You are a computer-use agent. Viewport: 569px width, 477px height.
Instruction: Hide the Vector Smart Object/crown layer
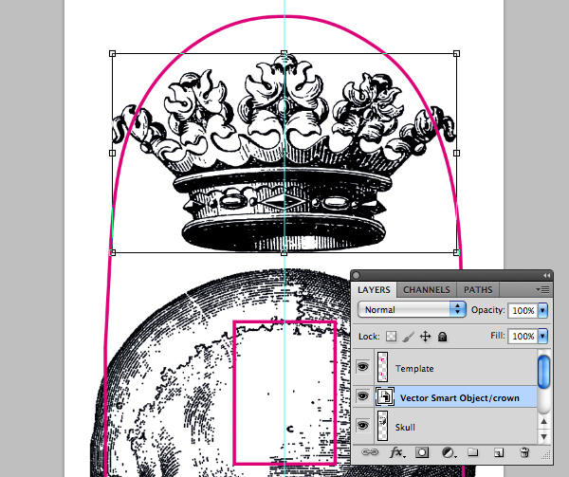[x=362, y=396]
